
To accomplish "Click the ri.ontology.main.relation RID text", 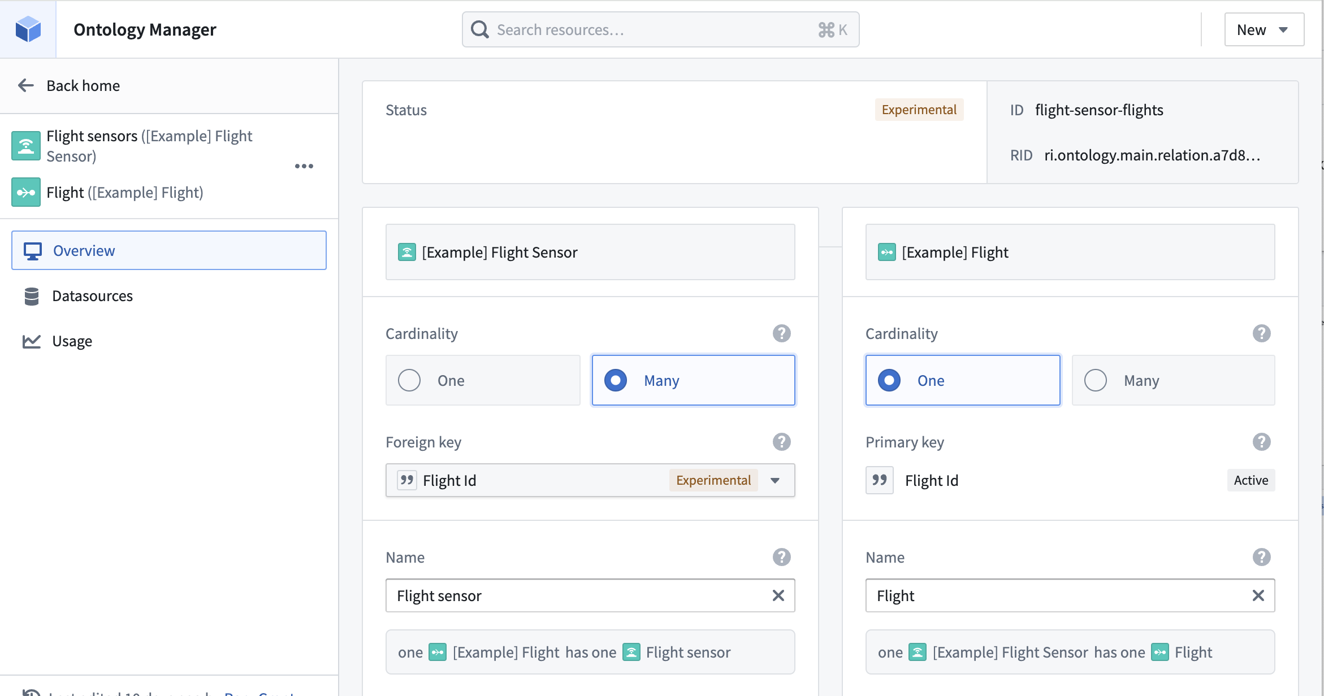I will 1152,155.
